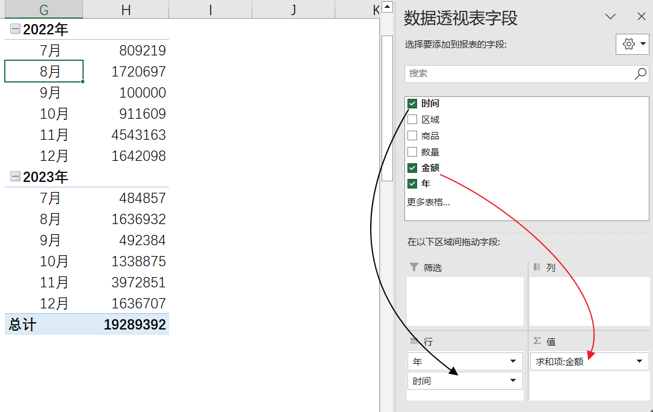Select value cell 3972851
This screenshot has width=653, height=412.
(x=126, y=282)
